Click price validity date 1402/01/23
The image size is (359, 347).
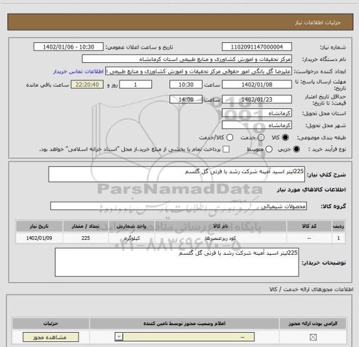tap(257, 99)
